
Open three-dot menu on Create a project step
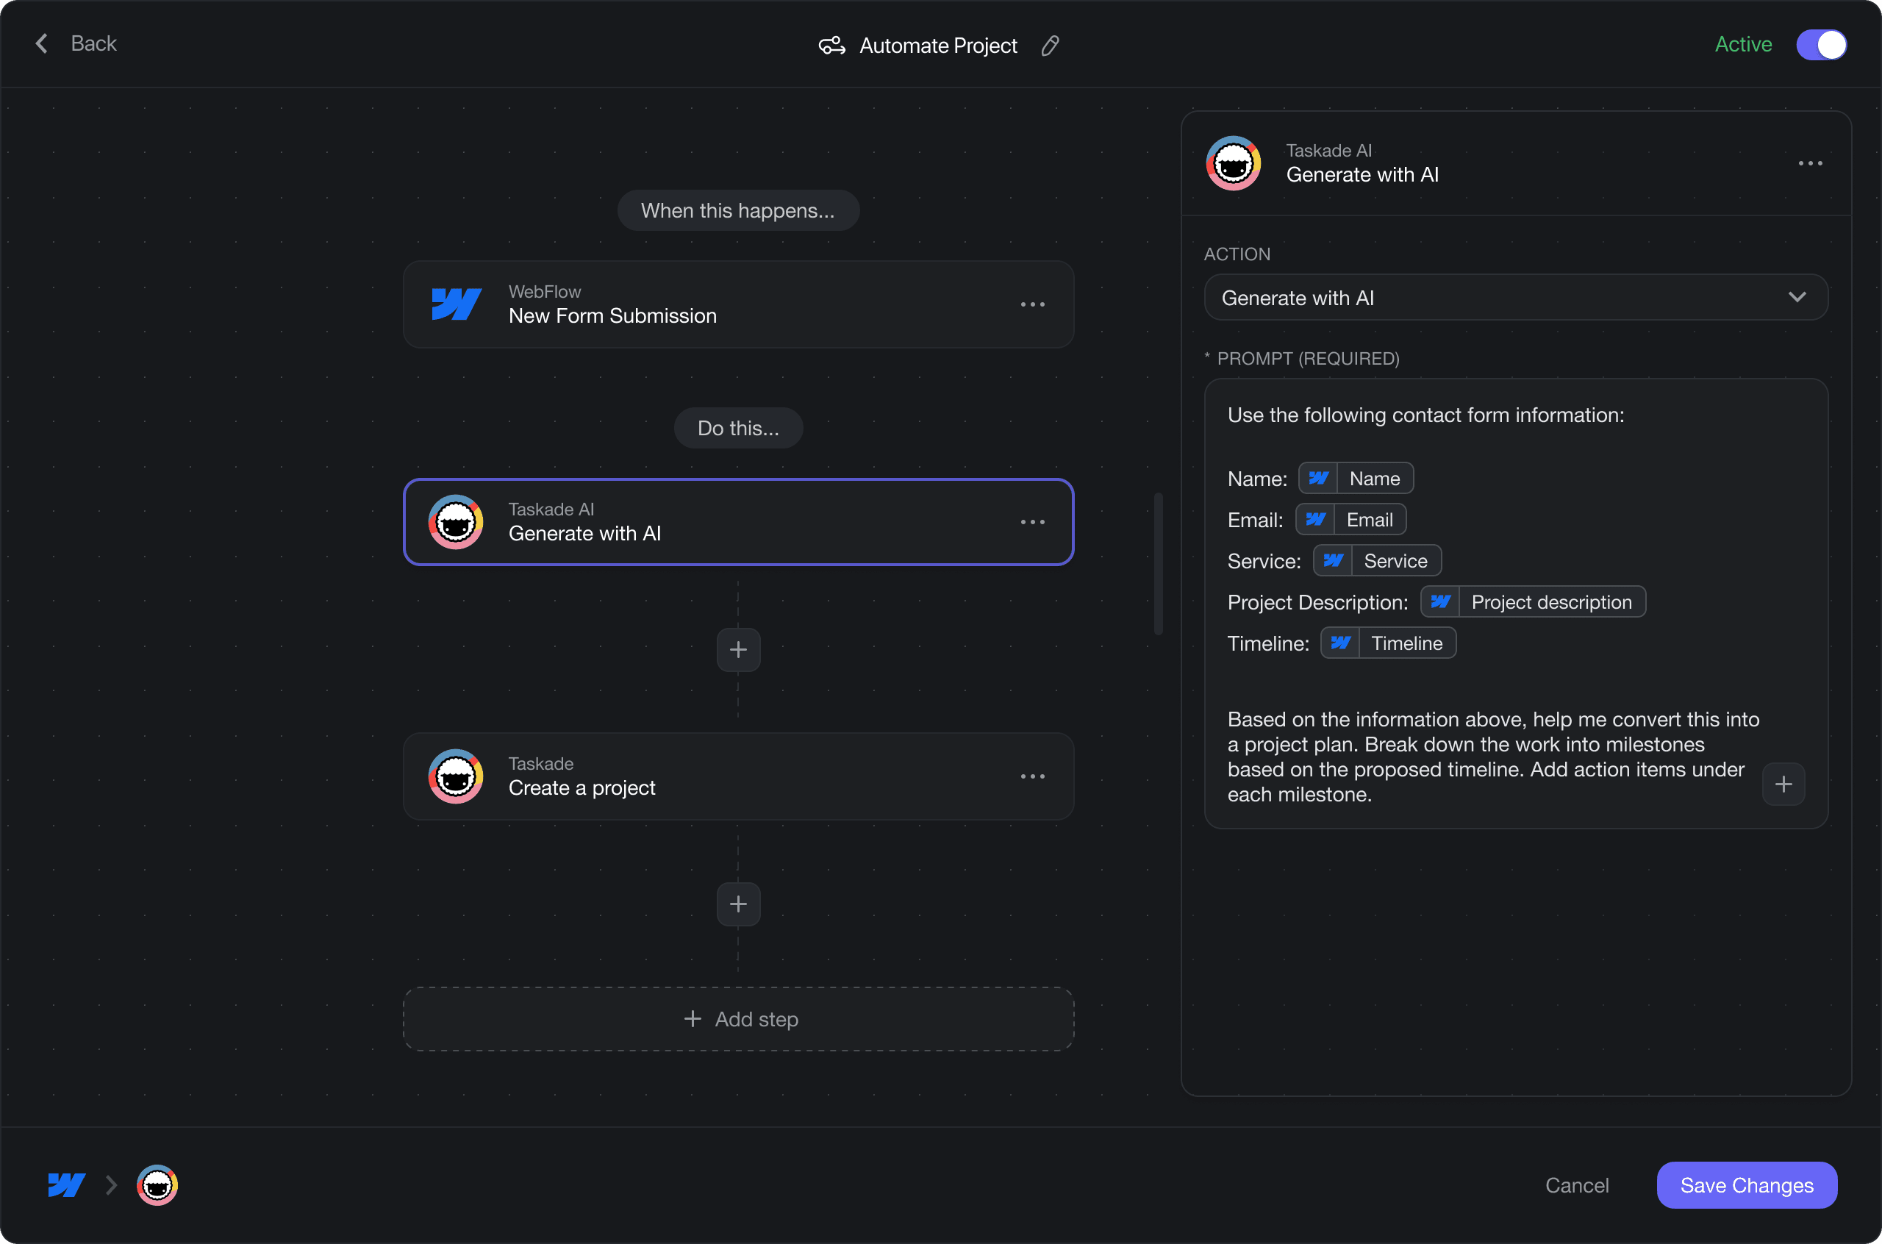tap(1032, 776)
